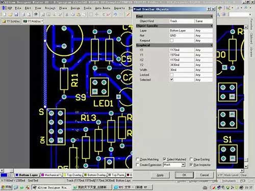The width and height of the screenshot is (255, 191).
Task: Open the Instruments panel button
Action: pyautogui.click(x=229, y=181)
